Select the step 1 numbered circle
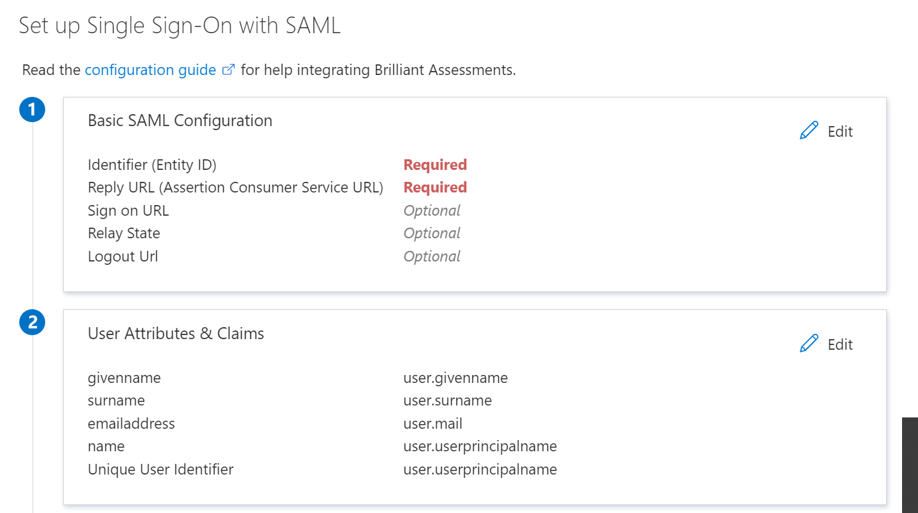 pyautogui.click(x=32, y=110)
